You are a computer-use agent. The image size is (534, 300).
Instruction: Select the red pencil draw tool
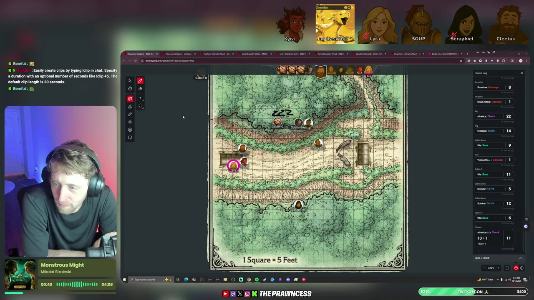coord(140,81)
